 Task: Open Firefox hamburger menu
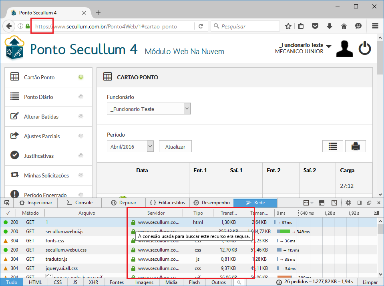[375, 26]
